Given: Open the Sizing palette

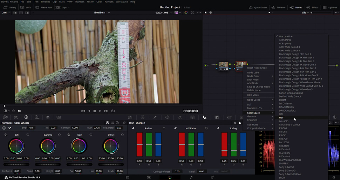Looking at the screenshot, I should click(x=229, y=117).
